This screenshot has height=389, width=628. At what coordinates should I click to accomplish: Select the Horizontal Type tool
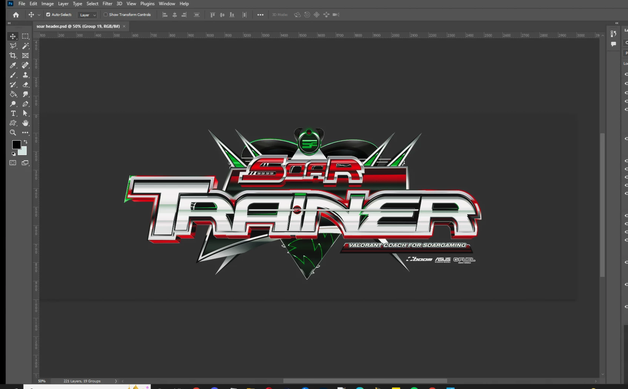(13, 113)
